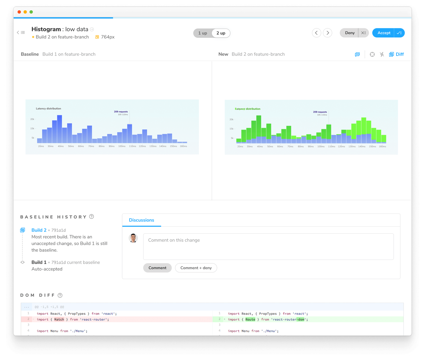Switch to 1 up view

click(x=202, y=33)
